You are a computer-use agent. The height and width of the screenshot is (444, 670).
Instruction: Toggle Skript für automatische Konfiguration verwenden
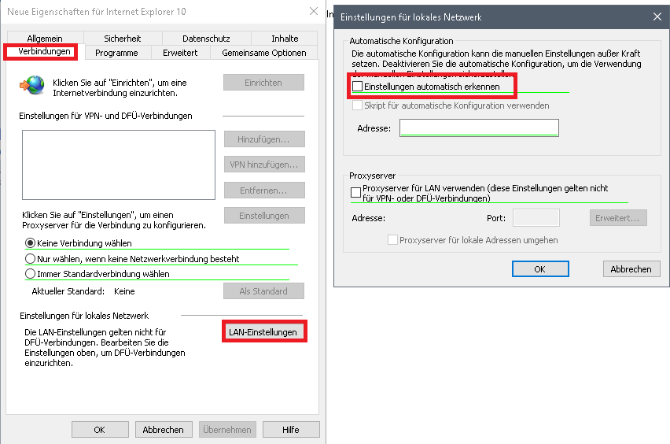(x=357, y=105)
